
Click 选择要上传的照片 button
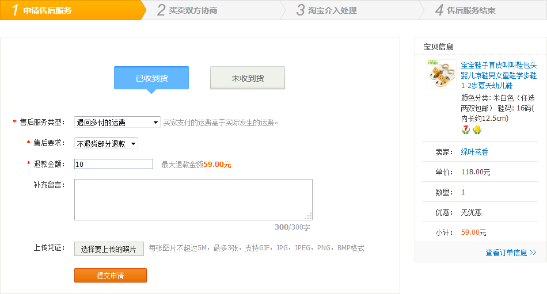click(x=109, y=249)
